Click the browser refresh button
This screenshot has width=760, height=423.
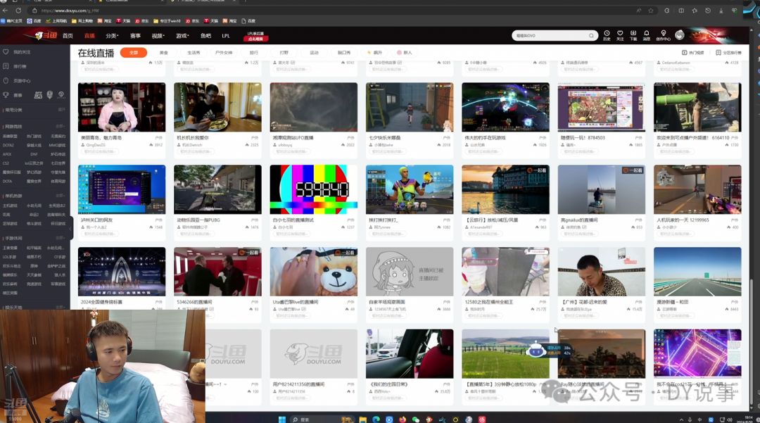coord(18,10)
